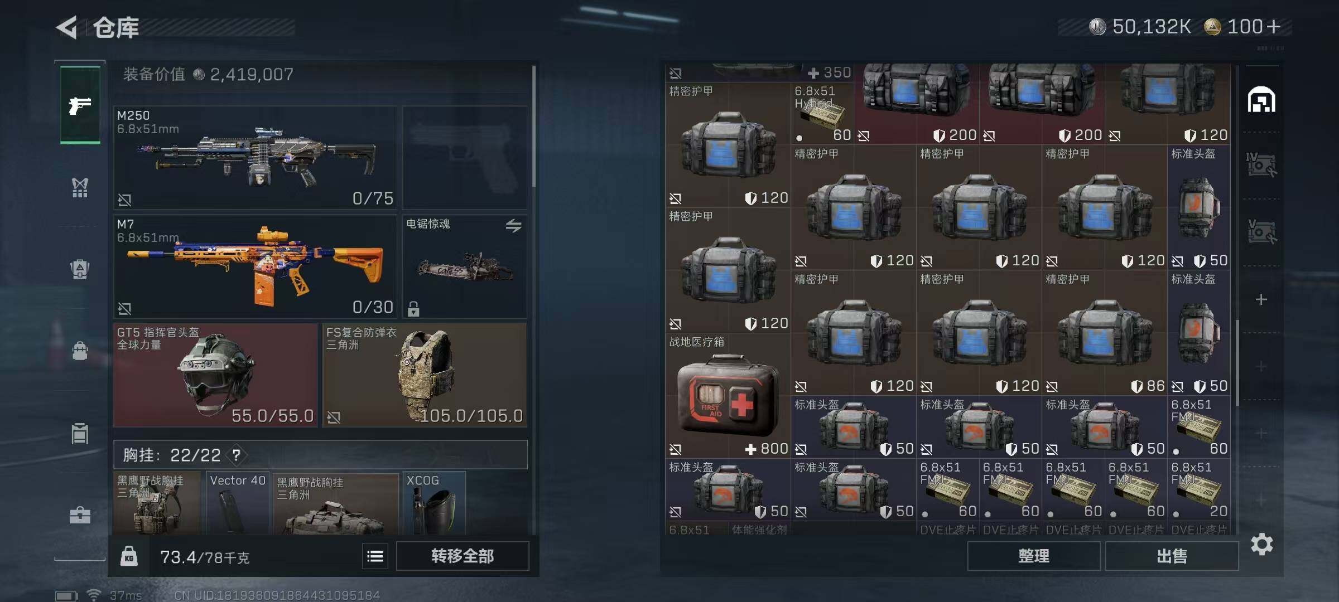Open the briefcase category in left sidebar
The height and width of the screenshot is (602, 1339).
(80, 514)
